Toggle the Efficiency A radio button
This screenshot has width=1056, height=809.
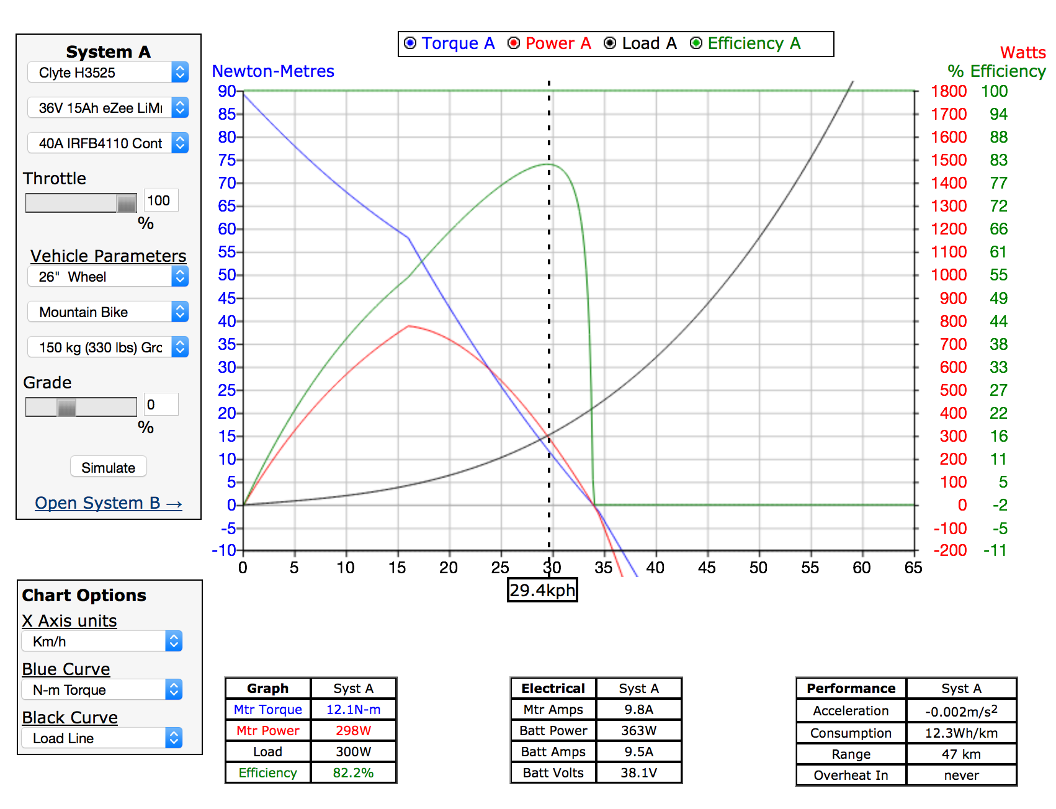[x=696, y=43]
